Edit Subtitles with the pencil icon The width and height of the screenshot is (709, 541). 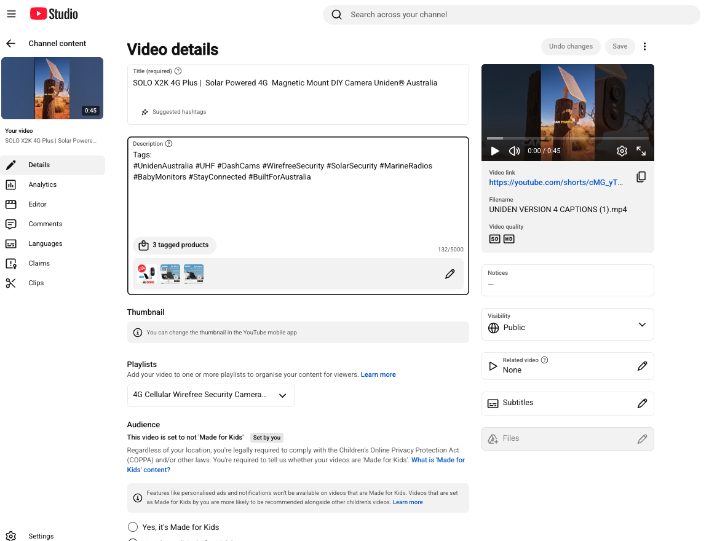click(x=642, y=403)
